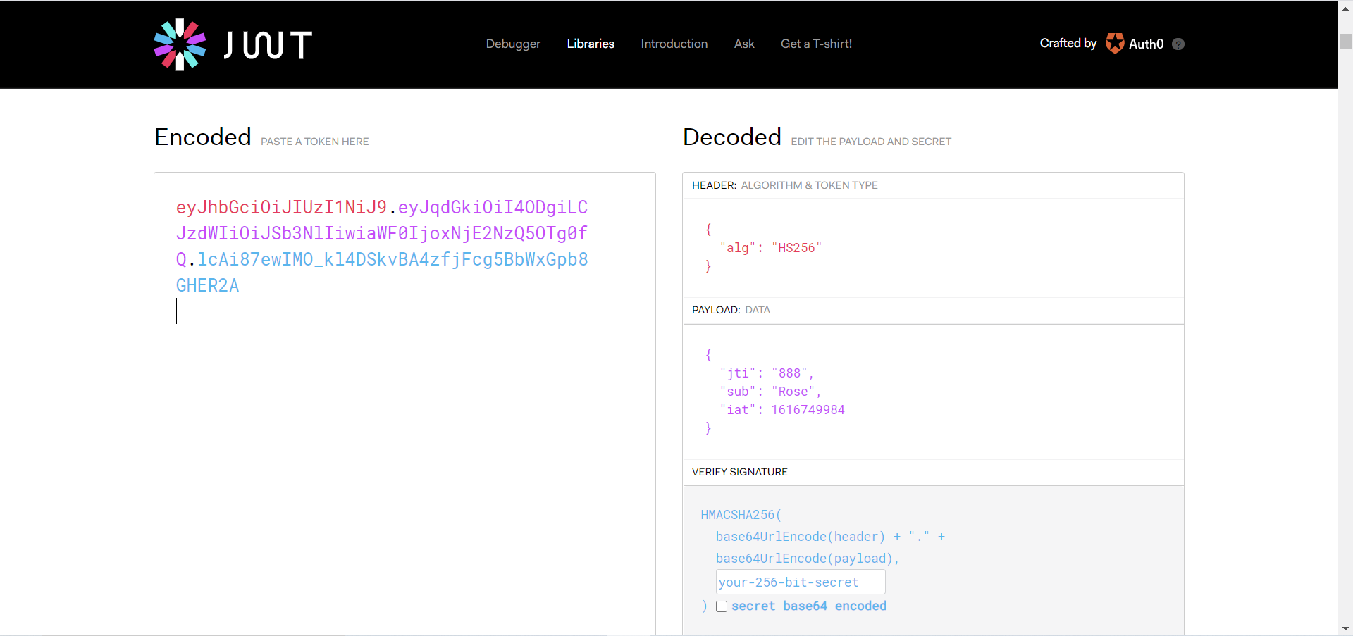Screen dimensions: 1353x636
Task: Click the iat value 1616749984
Action: coord(808,410)
